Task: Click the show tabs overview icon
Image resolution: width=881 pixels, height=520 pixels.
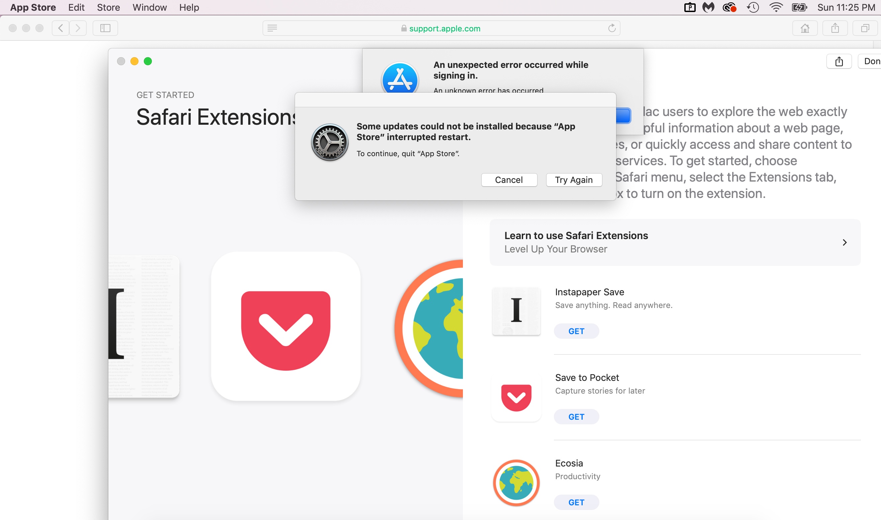Action: click(865, 28)
